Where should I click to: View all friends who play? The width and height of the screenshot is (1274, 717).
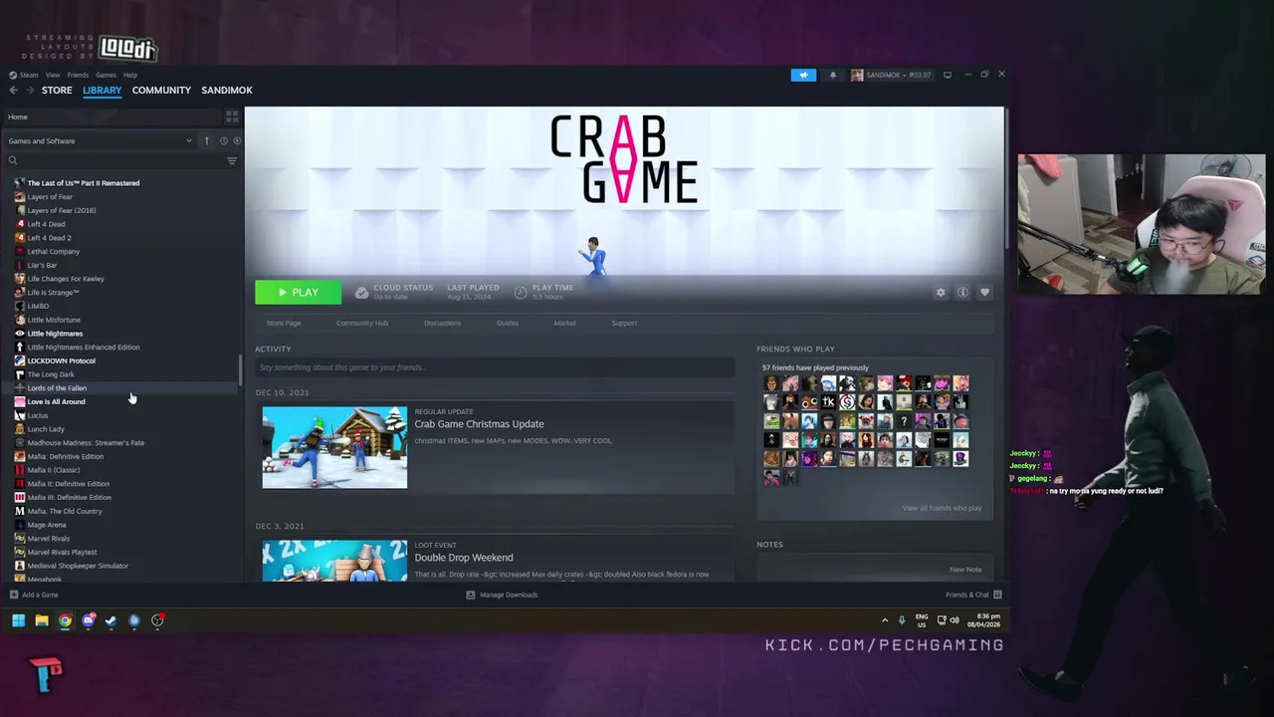point(942,508)
